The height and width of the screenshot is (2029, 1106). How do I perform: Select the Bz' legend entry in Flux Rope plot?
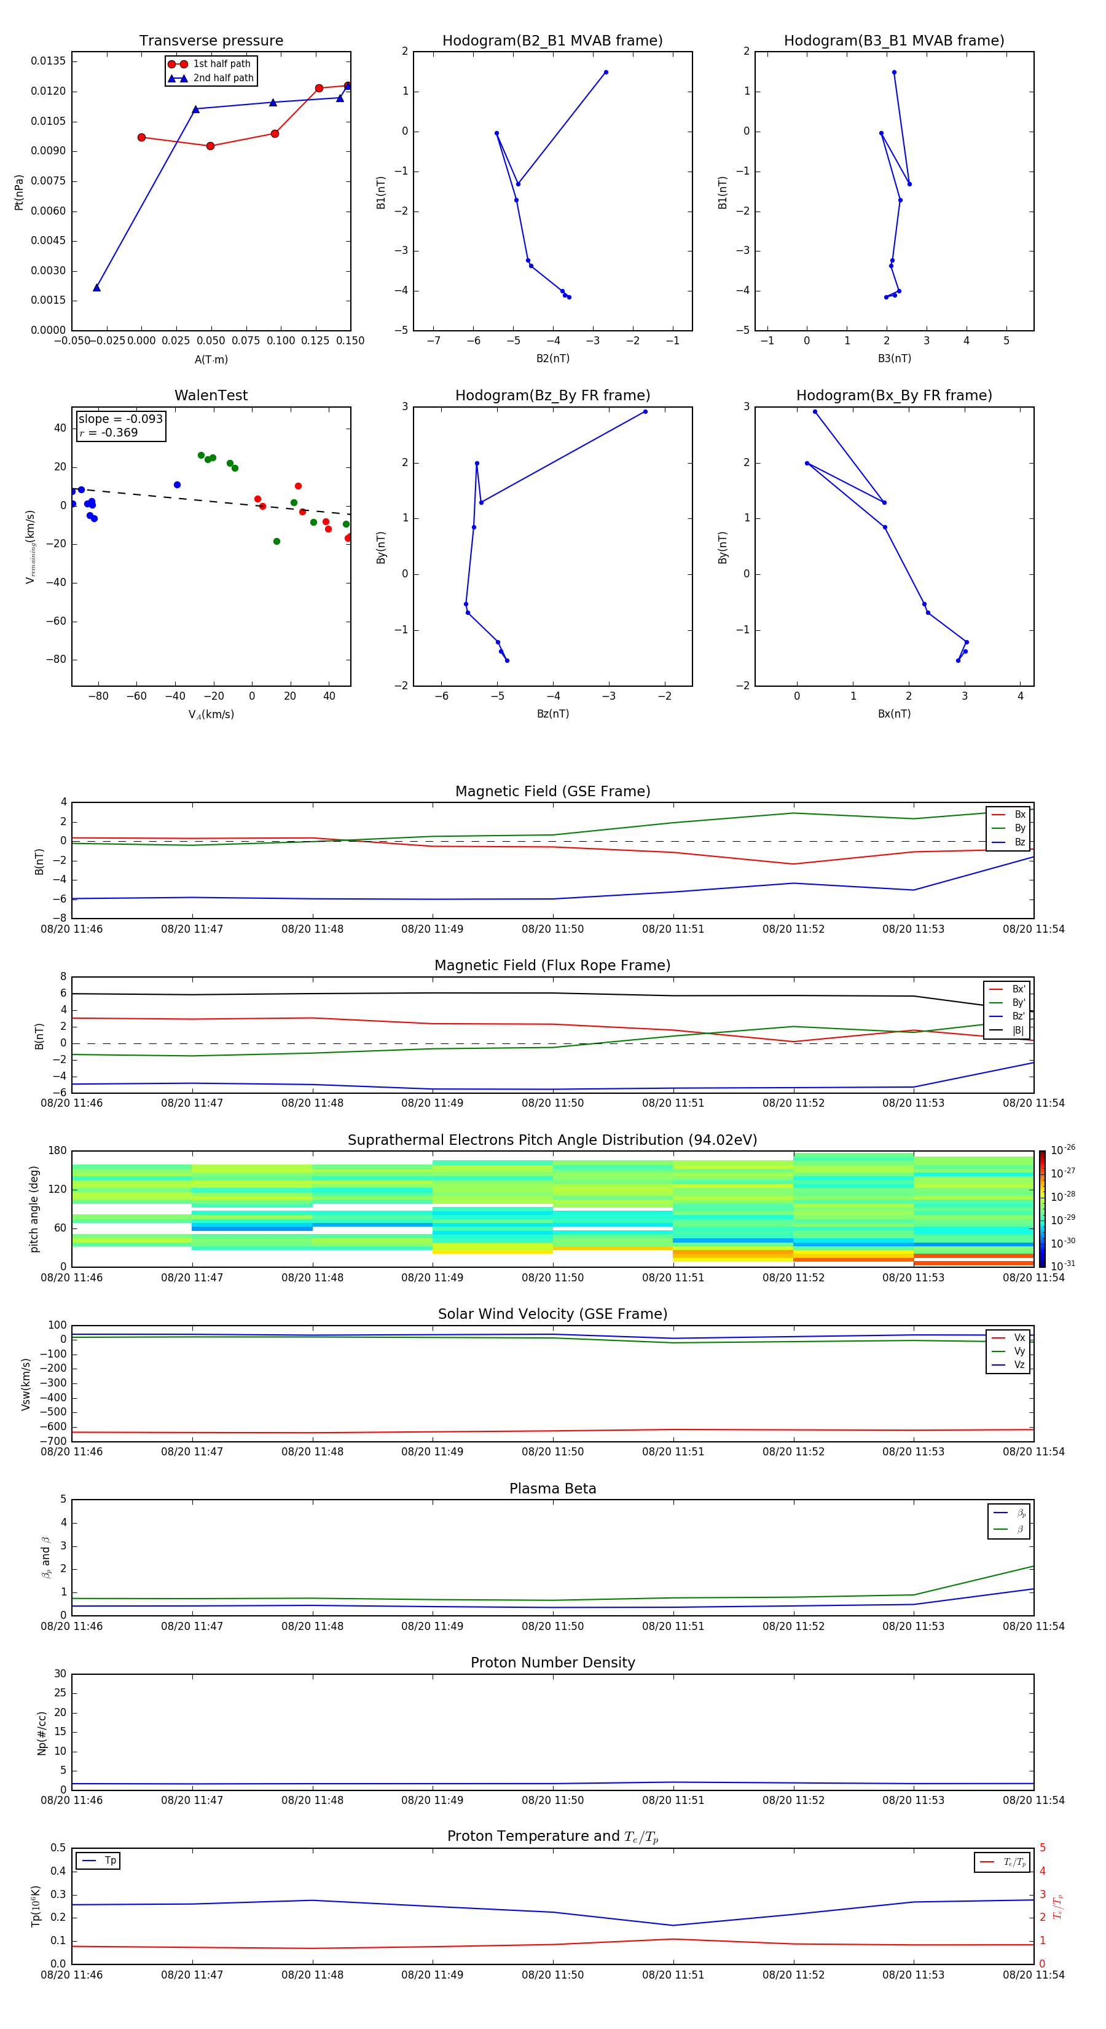pos(1007,1016)
